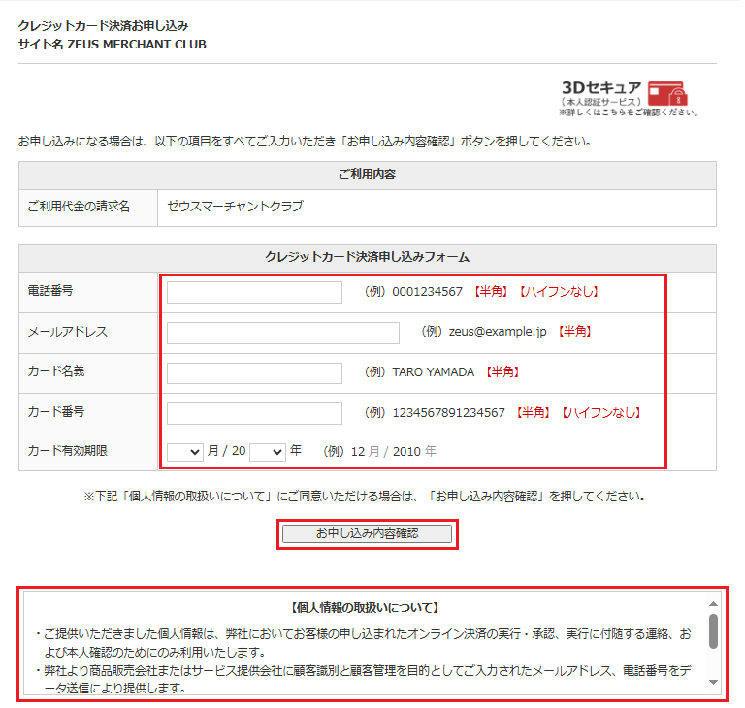Click the カード番号 row label
The image size is (745, 708).
pos(56,412)
